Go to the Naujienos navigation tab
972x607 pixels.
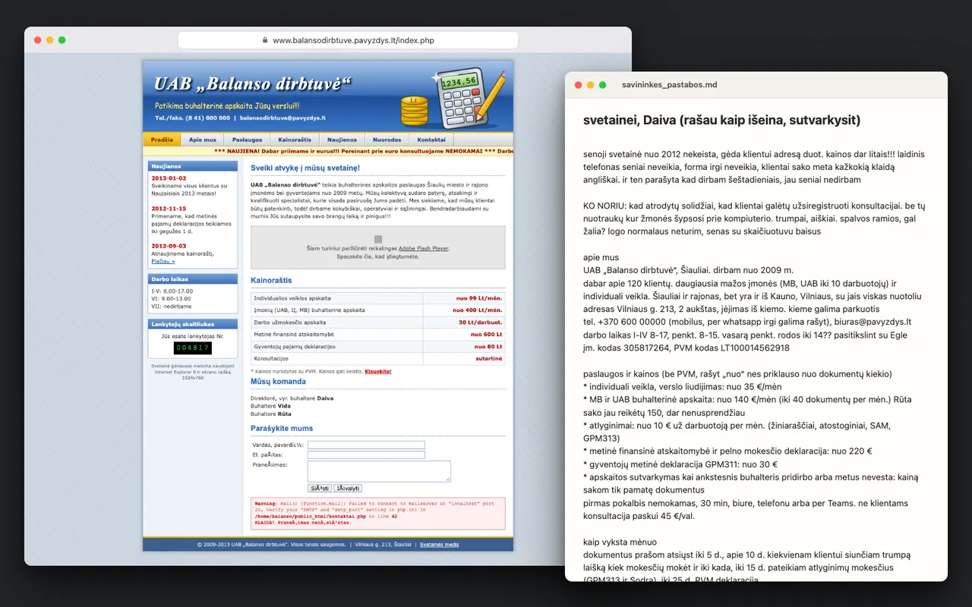pyautogui.click(x=342, y=140)
